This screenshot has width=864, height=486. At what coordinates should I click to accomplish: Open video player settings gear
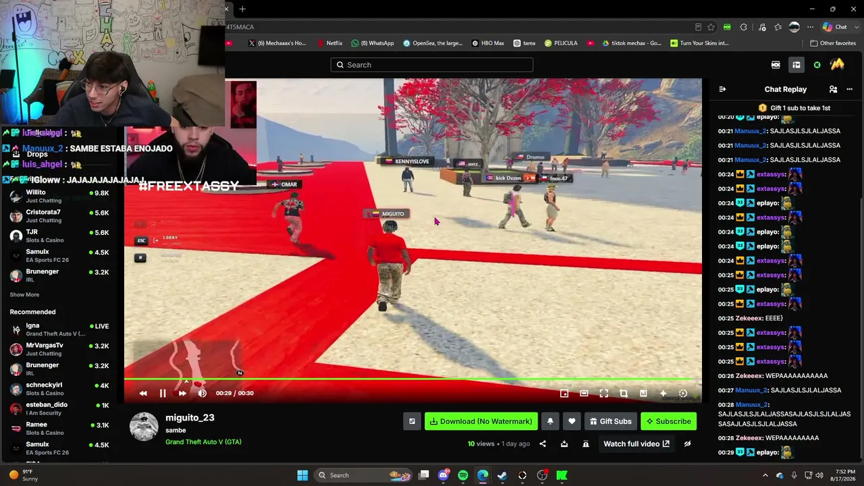683,393
